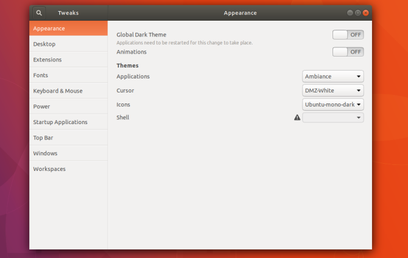Click the restart notice text
This screenshot has height=258, width=408.
(x=185, y=43)
